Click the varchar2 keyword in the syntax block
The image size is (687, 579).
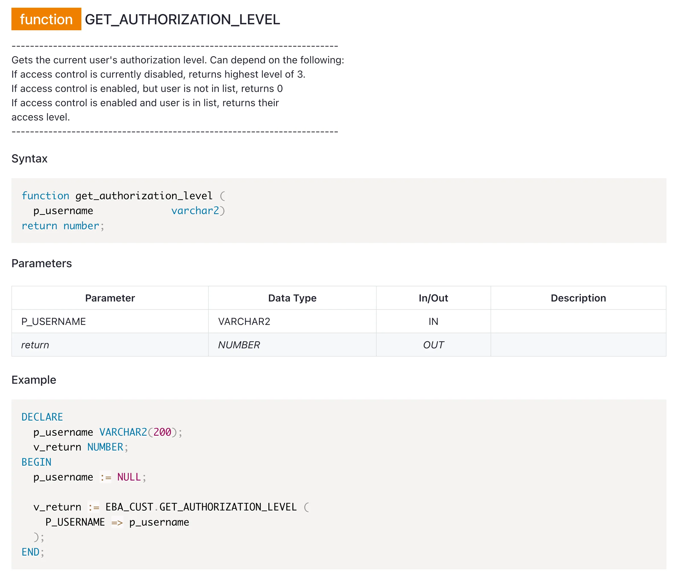(195, 210)
